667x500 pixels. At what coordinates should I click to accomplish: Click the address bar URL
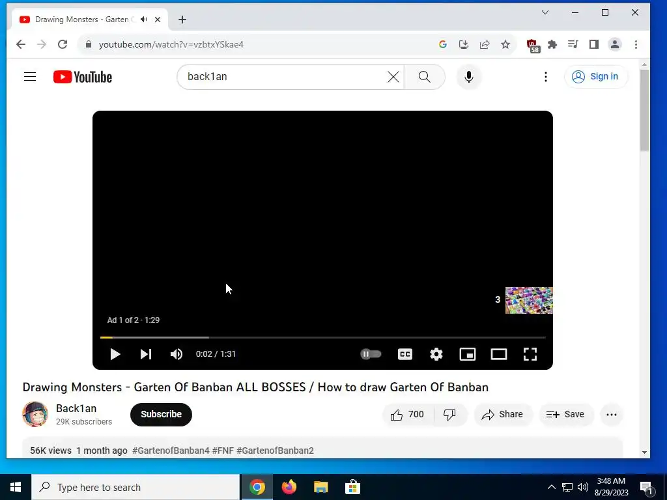pyautogui.click(x=171, y=45)
